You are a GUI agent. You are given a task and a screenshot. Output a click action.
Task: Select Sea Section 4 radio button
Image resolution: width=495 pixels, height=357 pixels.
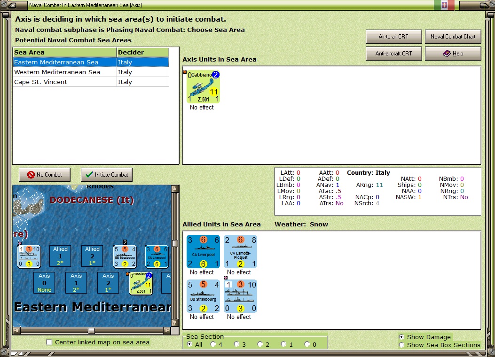(x=213, y=344)
